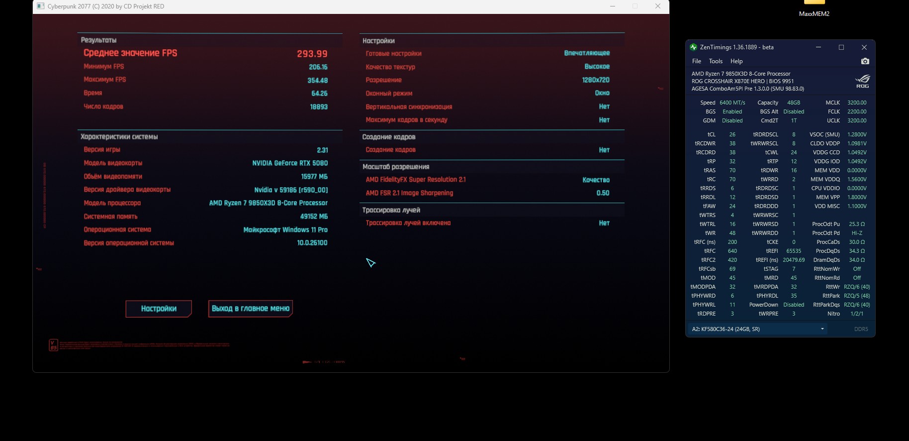Expand the A2: KF580C36-24 module dropdown

pyautogui.click(x=757, y=329)
